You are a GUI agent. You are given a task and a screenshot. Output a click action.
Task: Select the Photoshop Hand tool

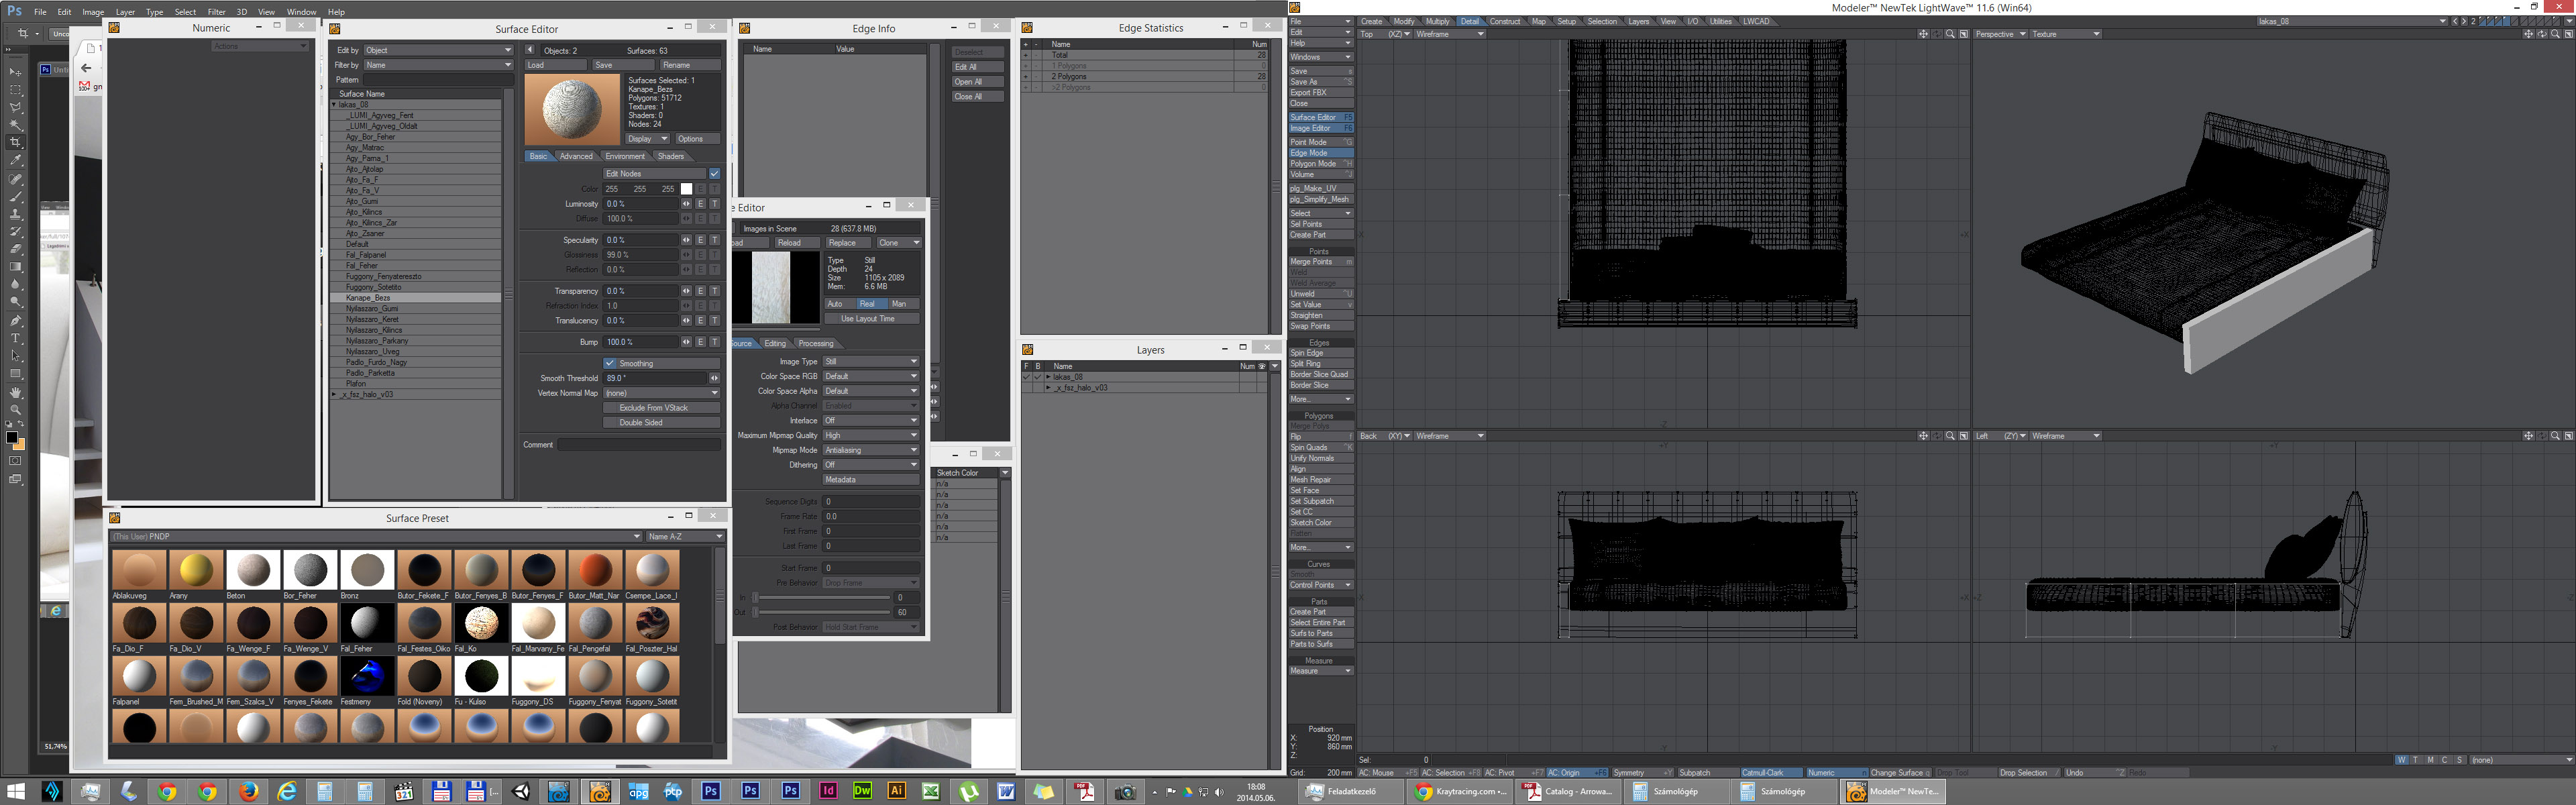15,392
